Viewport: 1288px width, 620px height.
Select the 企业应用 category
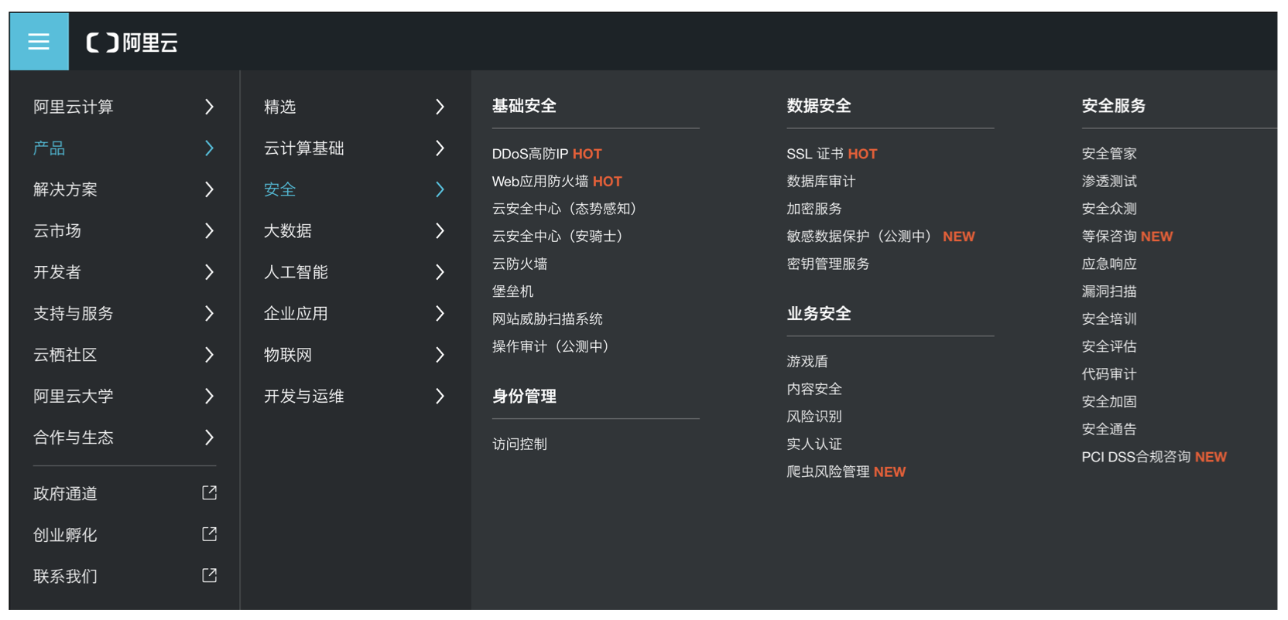point(296,313)
